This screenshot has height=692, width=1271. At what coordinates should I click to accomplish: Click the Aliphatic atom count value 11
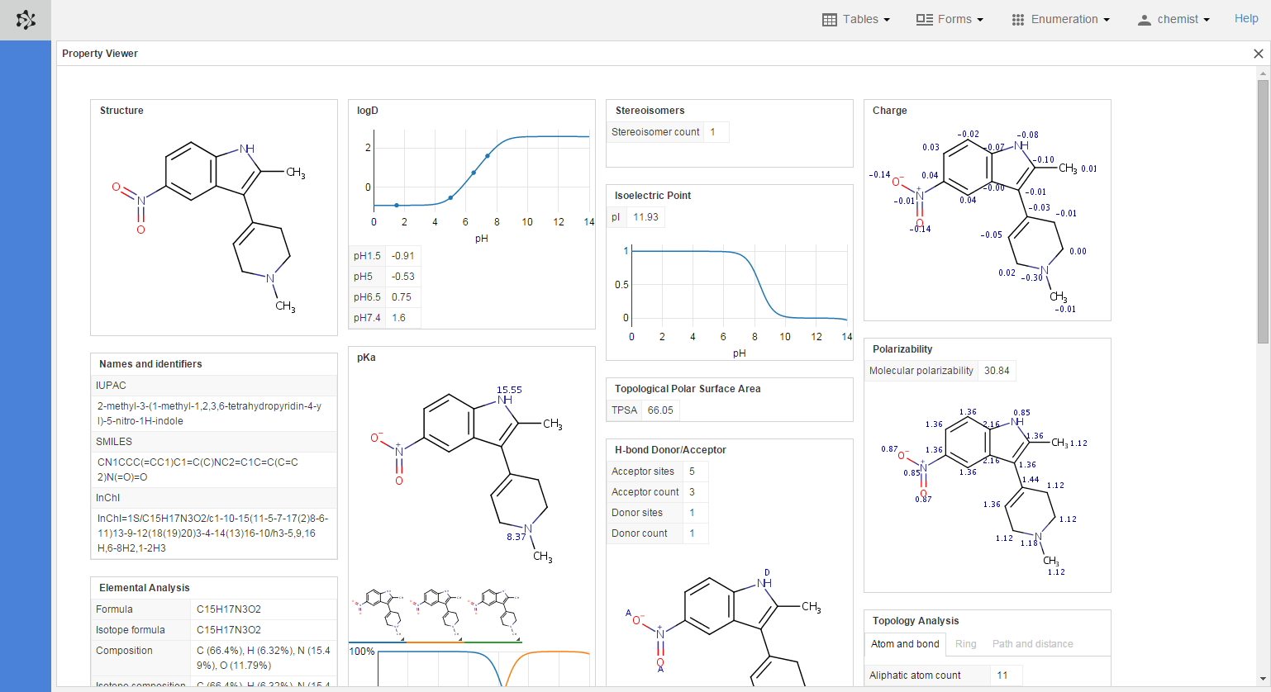click(x=1002, y=675)
